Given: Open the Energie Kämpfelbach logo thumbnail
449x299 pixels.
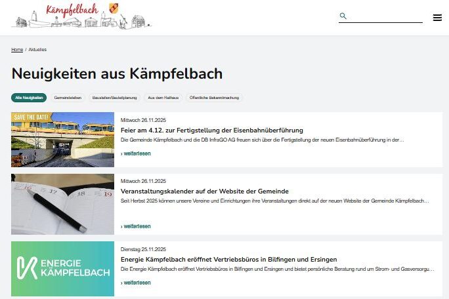Looking at the screenshot, I should point(63,269).
